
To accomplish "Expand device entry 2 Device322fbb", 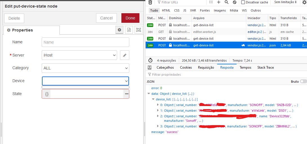I will (158, 116).
